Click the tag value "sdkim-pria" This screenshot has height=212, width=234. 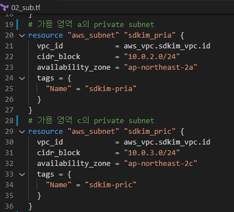111,89
